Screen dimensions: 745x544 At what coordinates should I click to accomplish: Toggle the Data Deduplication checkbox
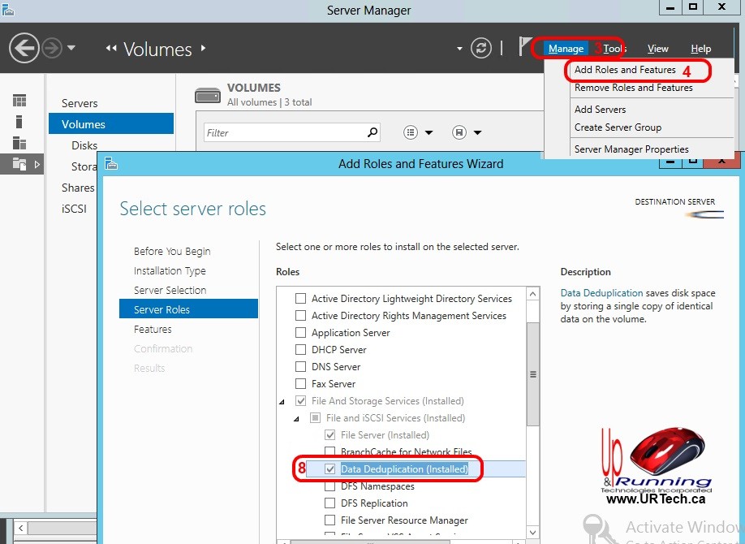330,469
